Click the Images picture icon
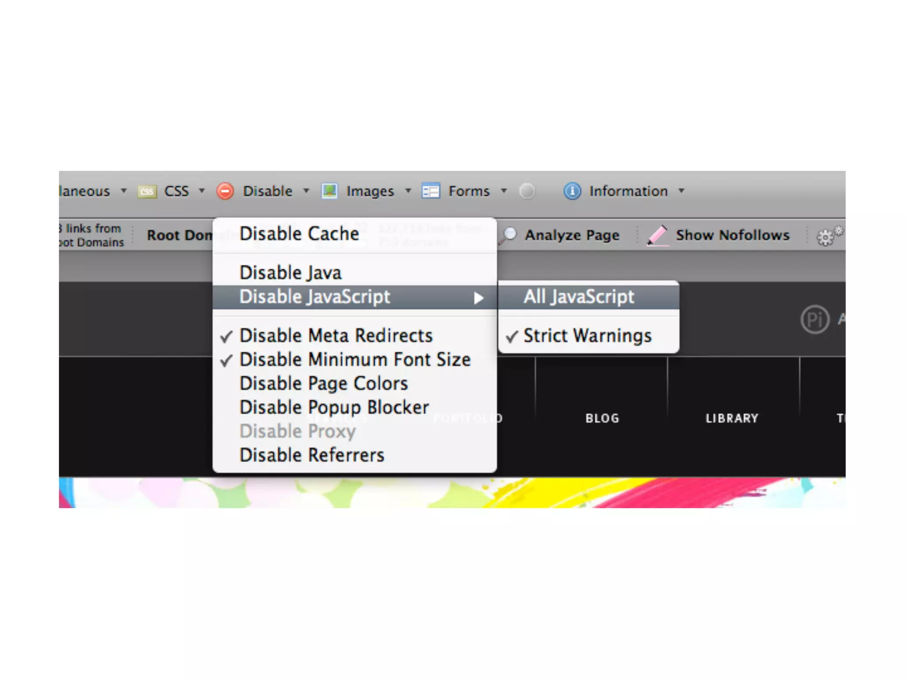Viewport: 906px width, 679px height. [x=330, y=191]
